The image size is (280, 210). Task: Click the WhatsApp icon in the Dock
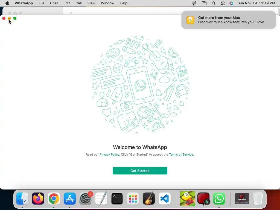click(x=219, y=199)
